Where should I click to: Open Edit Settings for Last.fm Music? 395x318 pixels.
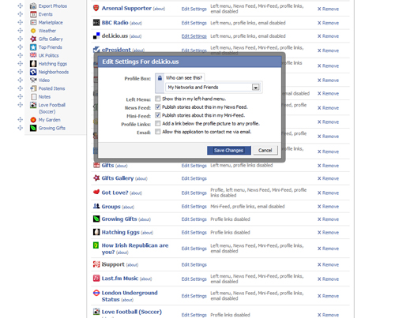pos(194,279)
